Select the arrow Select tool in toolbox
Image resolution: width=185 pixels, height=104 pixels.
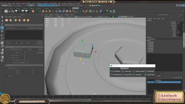2,17
